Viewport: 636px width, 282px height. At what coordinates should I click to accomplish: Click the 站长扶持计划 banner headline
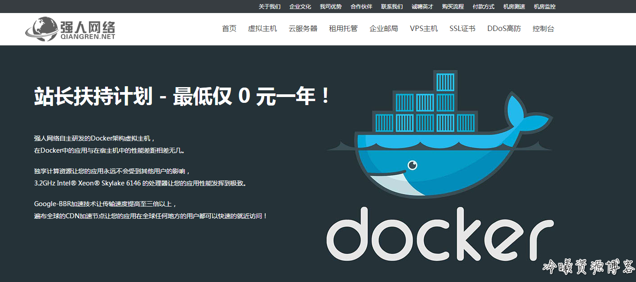click(x=182, y=97)
